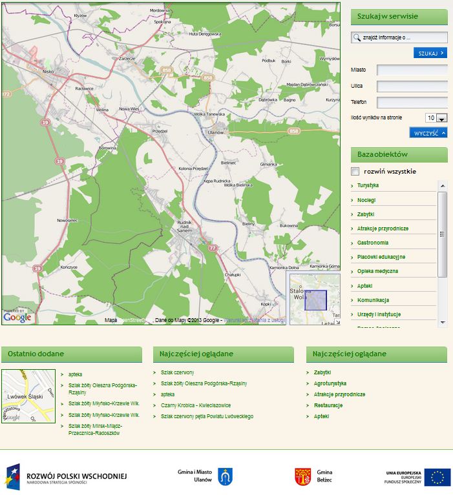Open the Szlak czerwony link

(177, 372)
